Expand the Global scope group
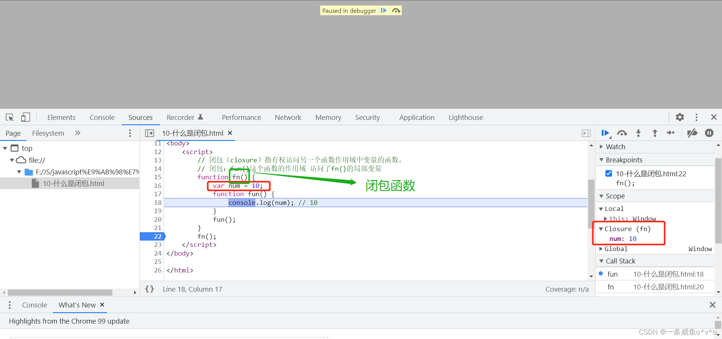The height and width of the screenshot is (339, 722). pos(601,249)
